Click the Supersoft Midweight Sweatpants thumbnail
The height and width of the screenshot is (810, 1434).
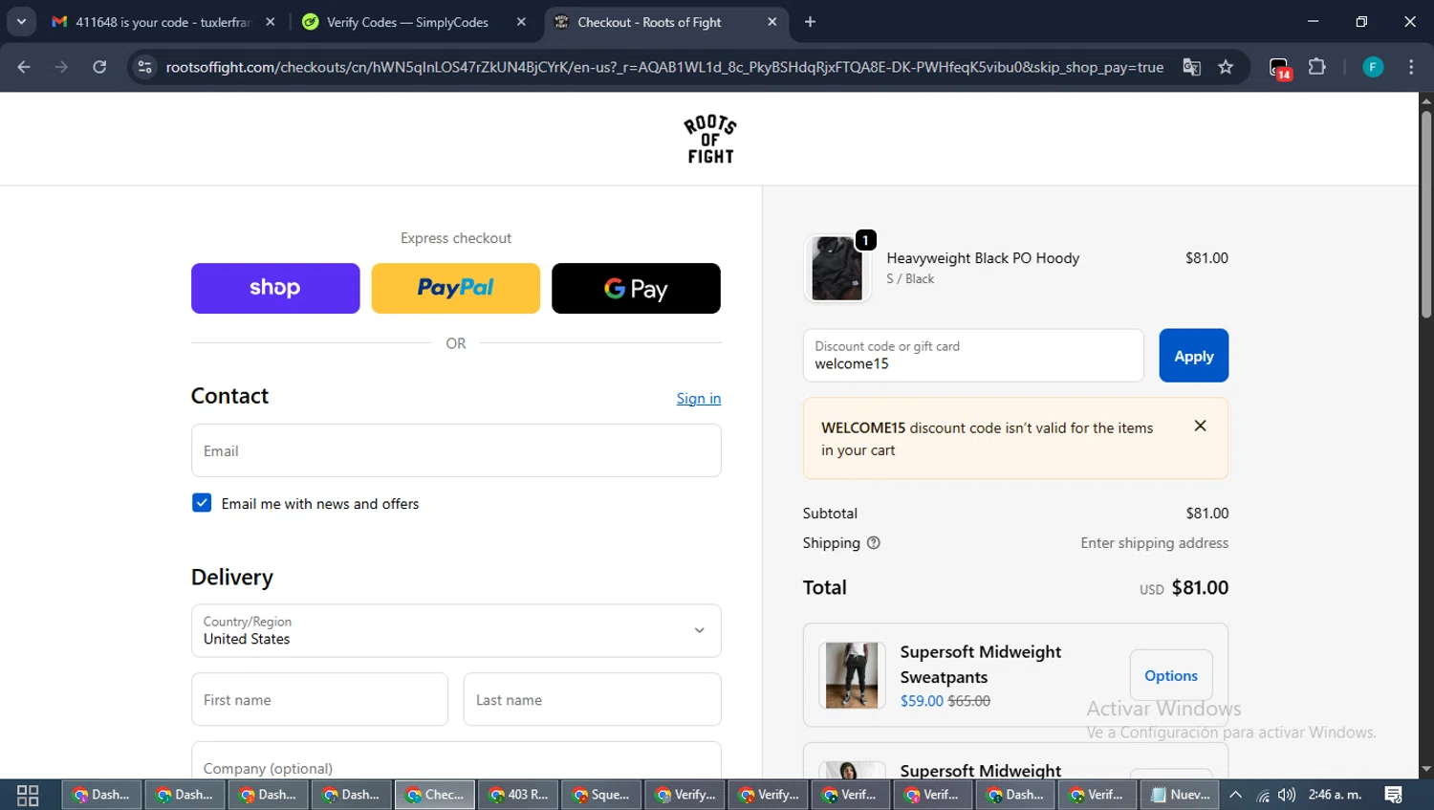click(851, 675)
